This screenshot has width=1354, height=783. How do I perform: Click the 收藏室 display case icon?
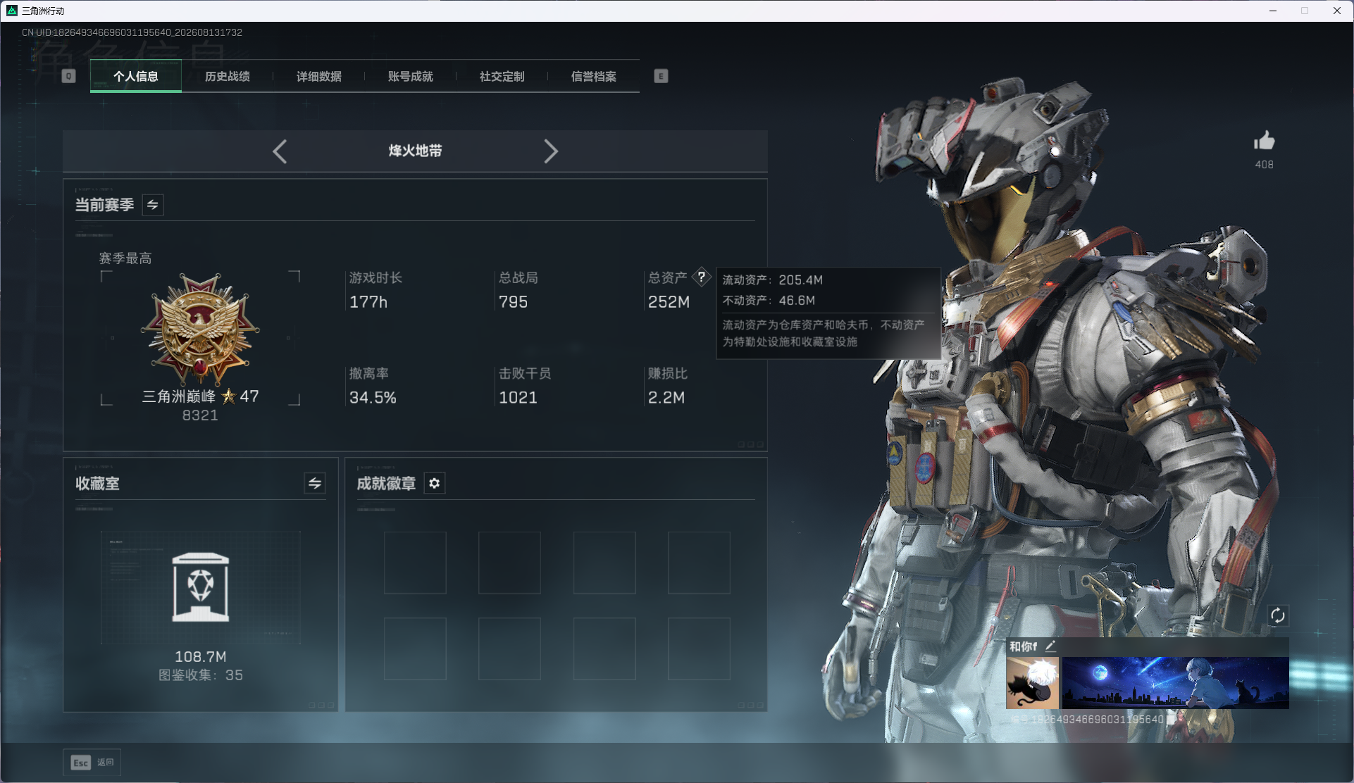click(x=201, y=587)
